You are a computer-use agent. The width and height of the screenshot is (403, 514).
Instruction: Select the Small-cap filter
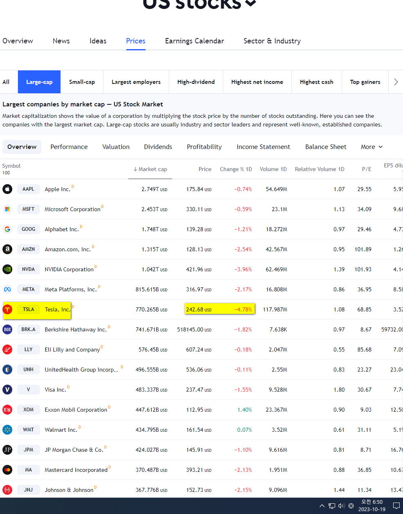click(82, 82)
